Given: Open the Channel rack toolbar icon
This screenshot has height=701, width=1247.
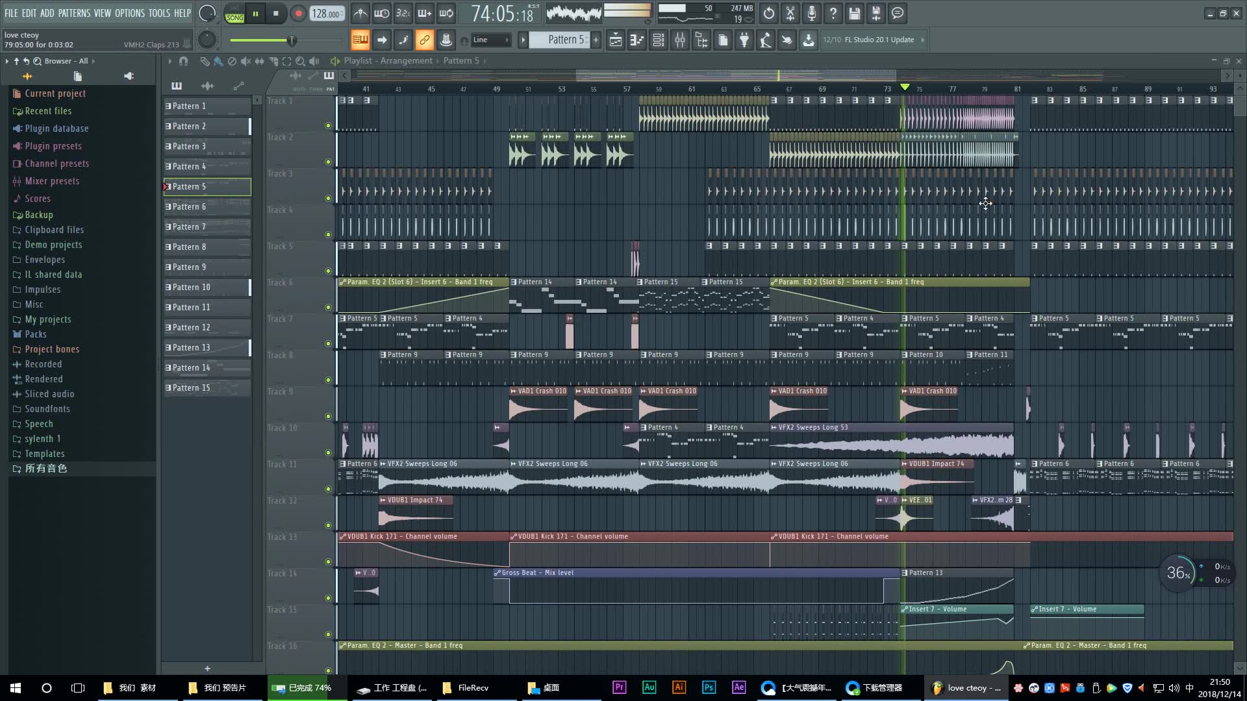Looking at the screenshot, I should 657,40.
